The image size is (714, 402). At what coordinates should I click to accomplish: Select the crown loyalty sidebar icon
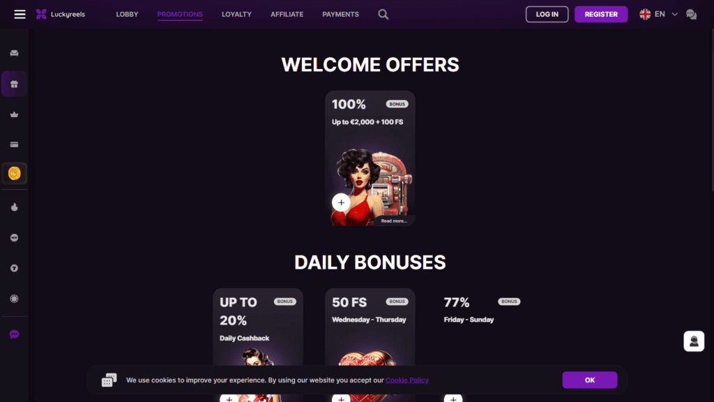pos(14,114)
